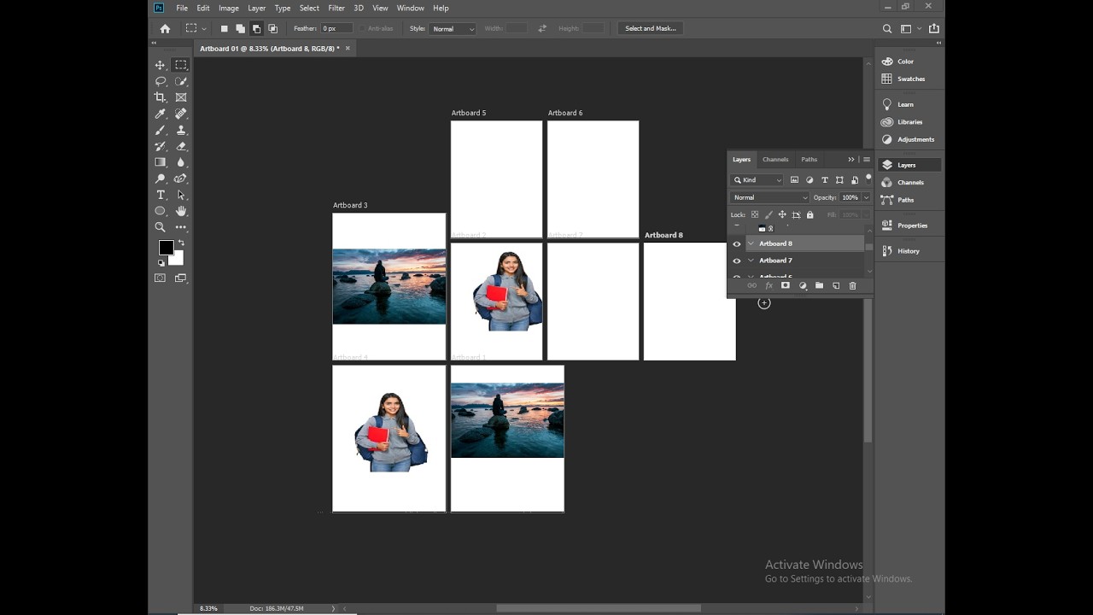Open the Opacity dropdown arrow
Viewport: 1093px width, 615px height.
click(866, 197)
